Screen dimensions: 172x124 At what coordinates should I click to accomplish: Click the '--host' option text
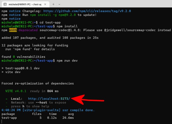[x=42, y=103]
